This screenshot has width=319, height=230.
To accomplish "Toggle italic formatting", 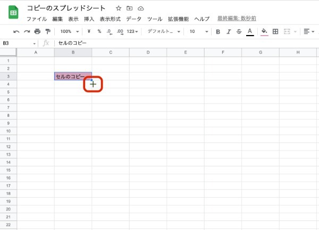I will pos(229,31).
